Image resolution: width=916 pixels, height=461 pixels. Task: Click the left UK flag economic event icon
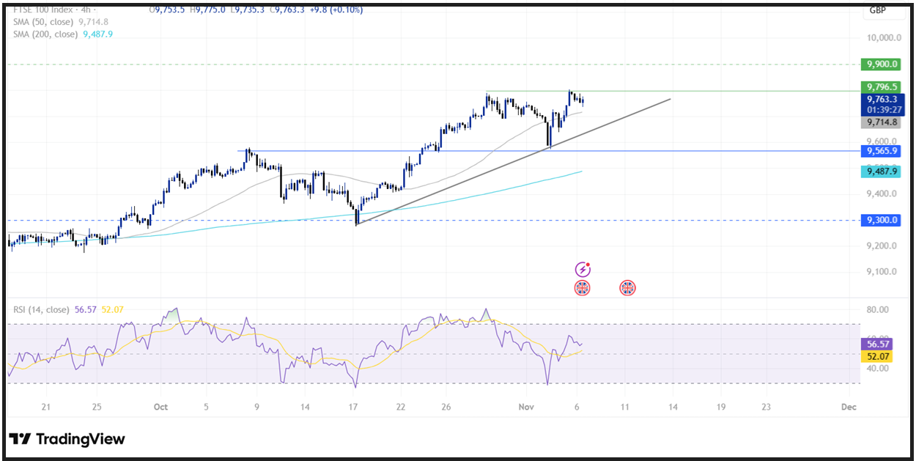tap(582, 288)
